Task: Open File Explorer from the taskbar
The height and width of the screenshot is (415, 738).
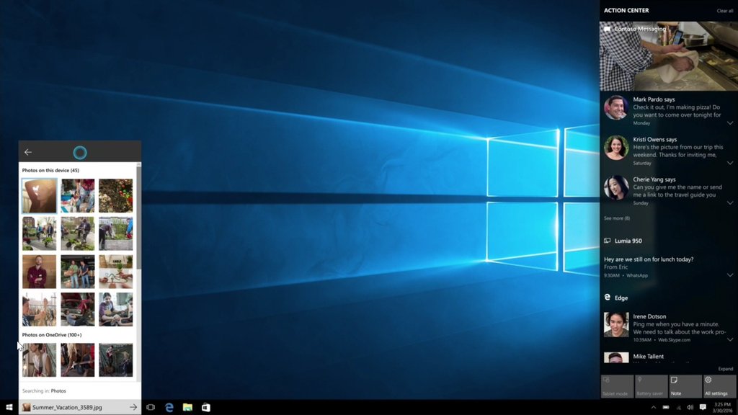Action: pos(187,407)
